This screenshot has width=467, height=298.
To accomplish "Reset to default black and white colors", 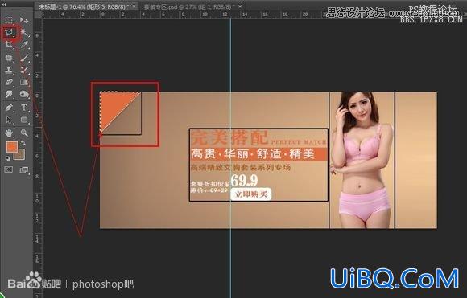I will pos(8,158).
